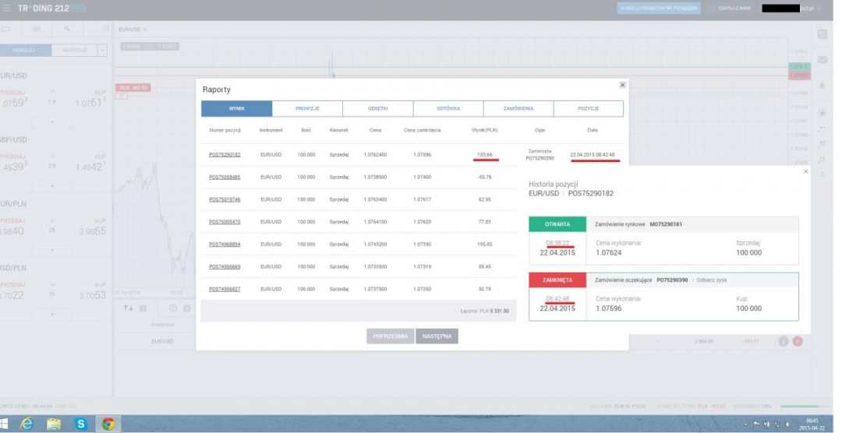842x433 pixels.
Task: Click the Poprzednia button
Action: (x=390, y=336)
